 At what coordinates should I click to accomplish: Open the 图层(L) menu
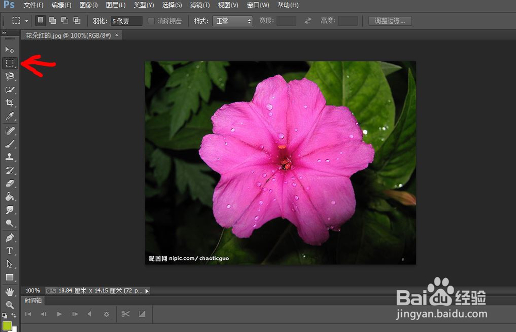tap(116, 5)
